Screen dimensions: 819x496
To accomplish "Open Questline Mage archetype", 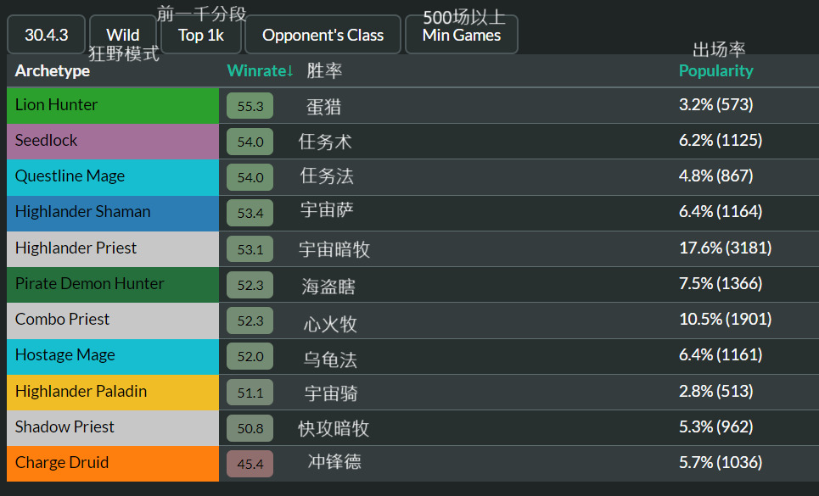I will point(113,177).
